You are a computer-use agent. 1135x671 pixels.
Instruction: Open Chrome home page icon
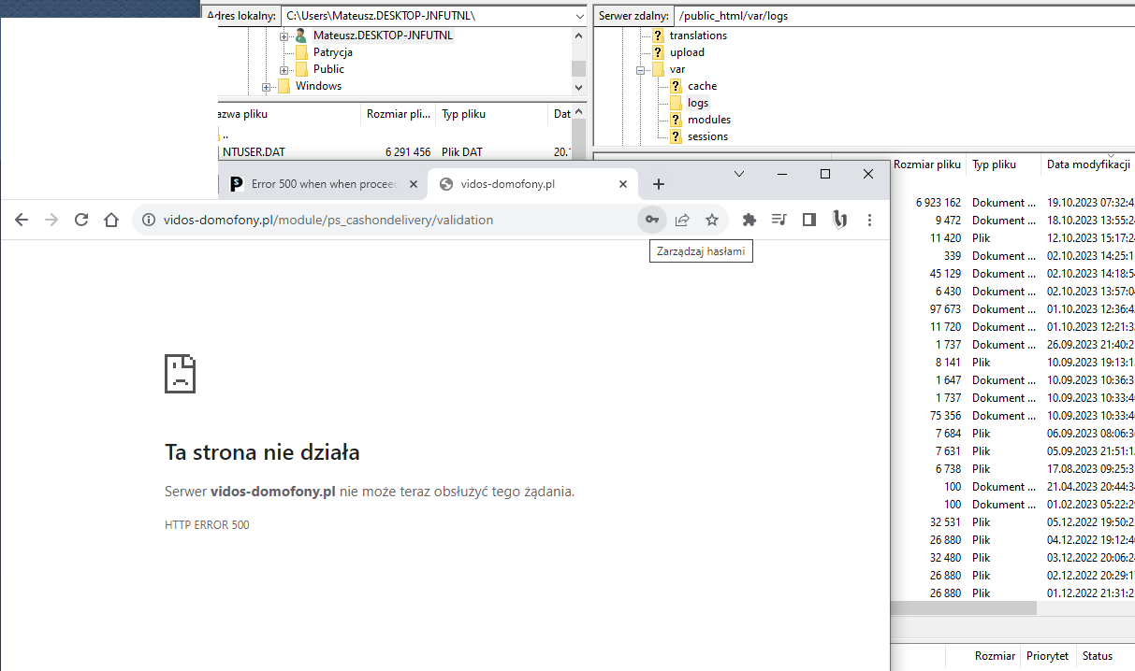click(111, 220)
